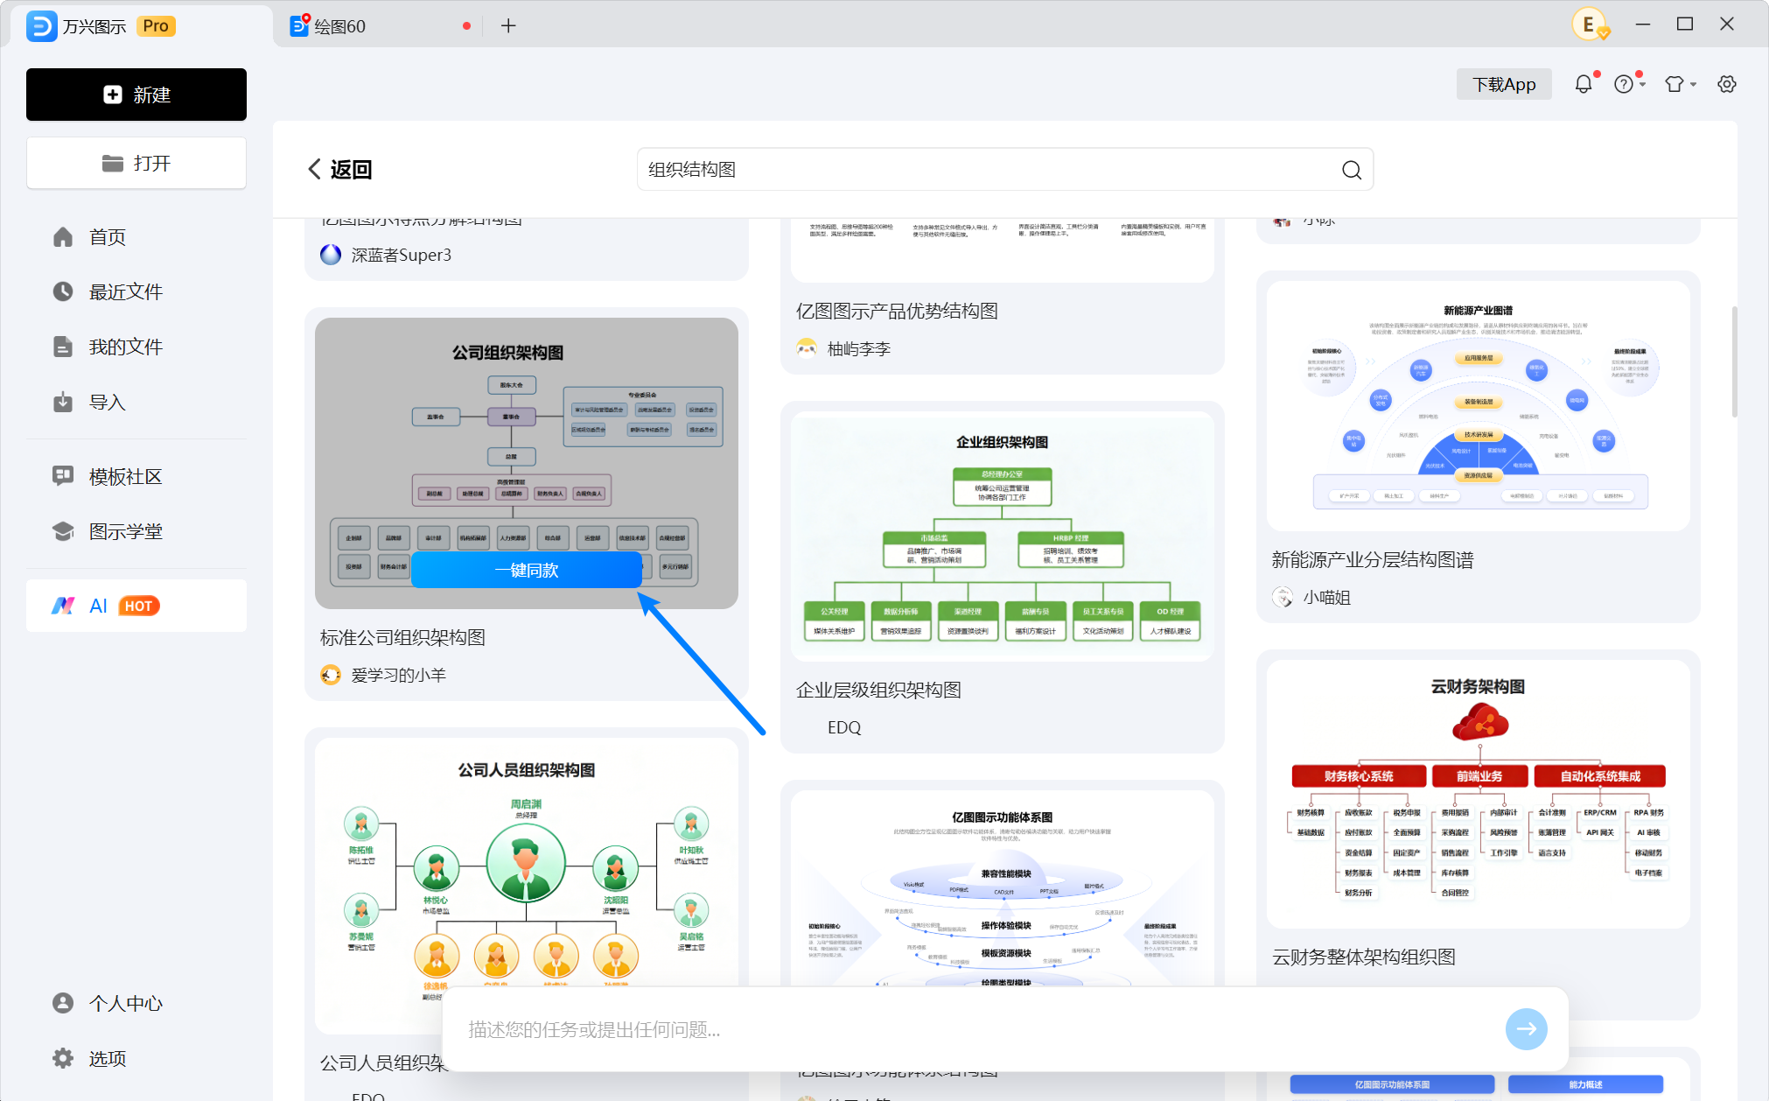Click title 云财务整体架构组织图

(x=1364, y=957)
